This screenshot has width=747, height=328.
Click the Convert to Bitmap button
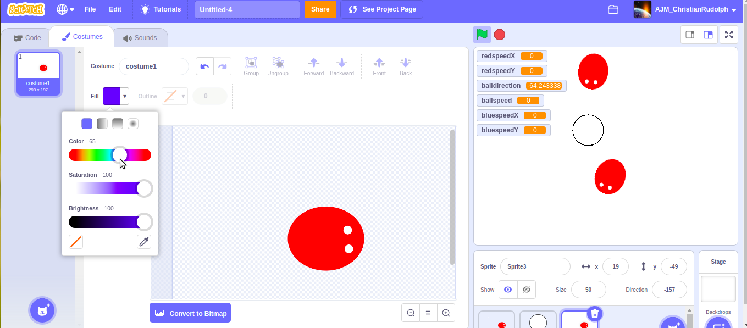coord(190,312)
